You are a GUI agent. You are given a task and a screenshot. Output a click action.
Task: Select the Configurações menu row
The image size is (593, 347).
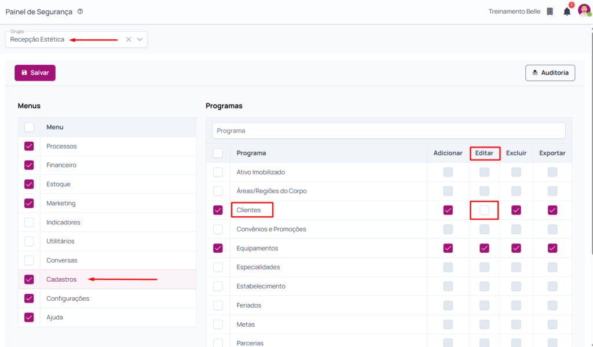pos(68,298)
